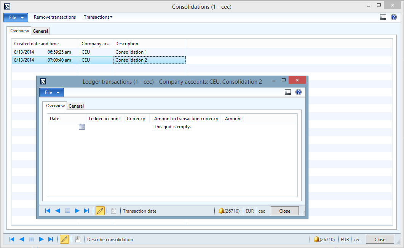Go to the previous record in the Consolidations window
Screen dimensions: 404x248
click(x=22, y=239)
